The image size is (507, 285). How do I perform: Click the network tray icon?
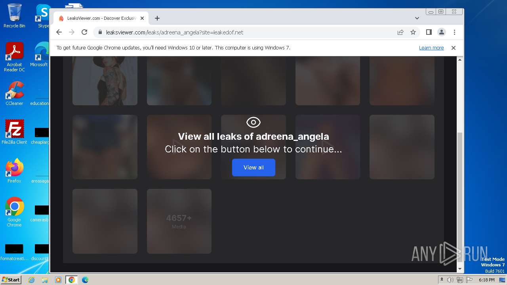pyautogui.click(x=460, y=280)
